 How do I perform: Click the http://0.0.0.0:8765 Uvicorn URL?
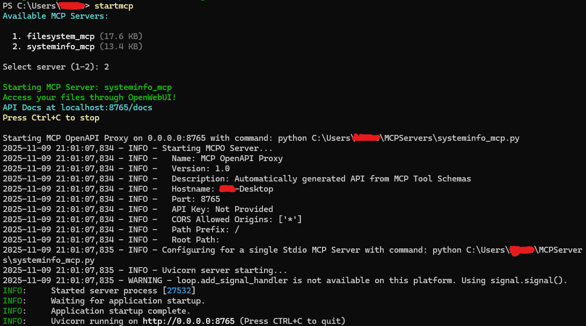pyautogui.click(x=188, y=321)
